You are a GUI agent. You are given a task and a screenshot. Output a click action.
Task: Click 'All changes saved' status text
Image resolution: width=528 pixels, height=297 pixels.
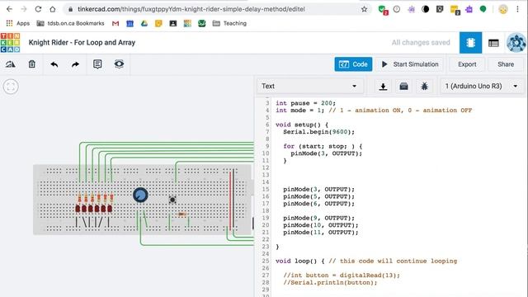point(421,42)
